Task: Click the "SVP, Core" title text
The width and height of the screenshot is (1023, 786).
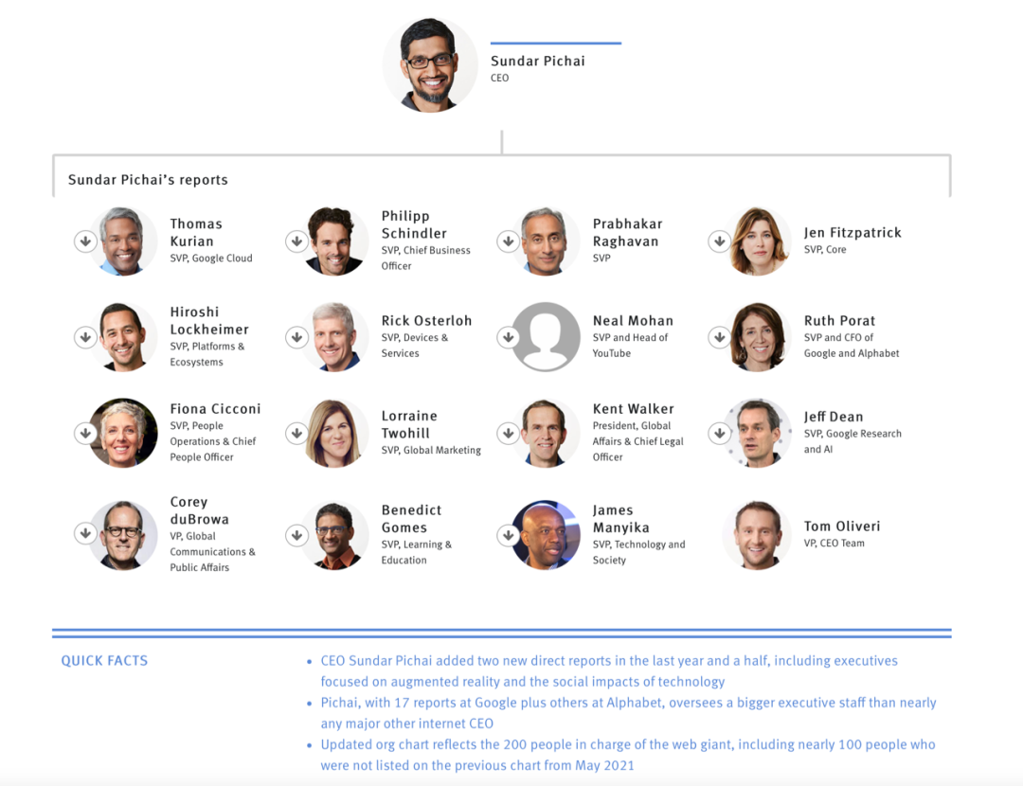Action: (825, 249)
